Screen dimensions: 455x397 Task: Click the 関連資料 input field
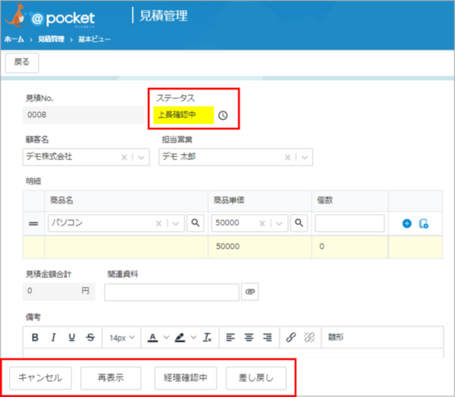pos(171,292)
